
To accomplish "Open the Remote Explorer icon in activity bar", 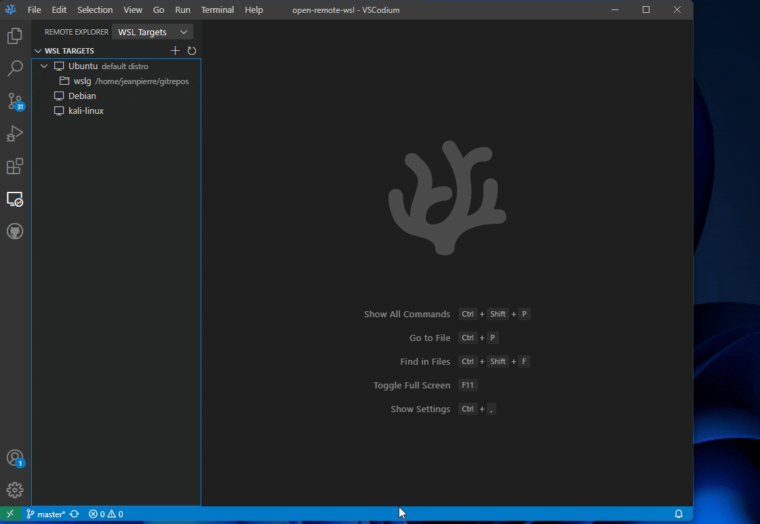I will point(15,199).
